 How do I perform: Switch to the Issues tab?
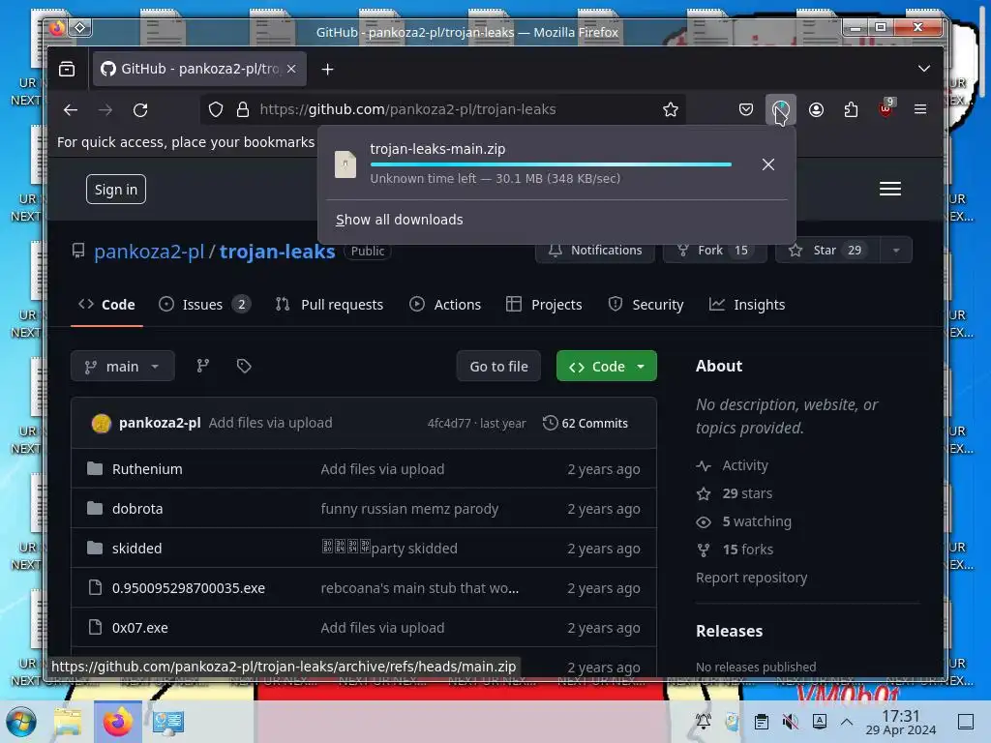204,305
